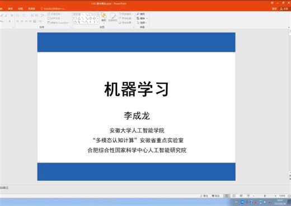The height and width of the screenshot is (206, 291).
Task: Click the increase indent icon
Action: [x=36, y=16]
